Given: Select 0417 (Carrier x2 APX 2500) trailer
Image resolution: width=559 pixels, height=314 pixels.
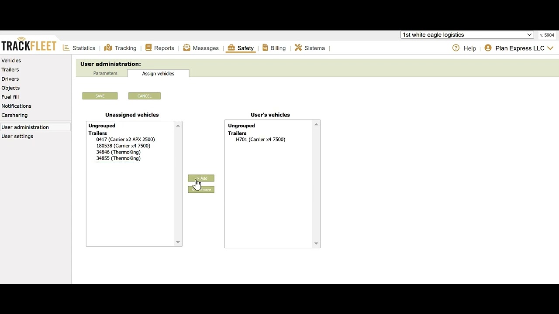Looking at the screenshot, I should coord(126,140).
